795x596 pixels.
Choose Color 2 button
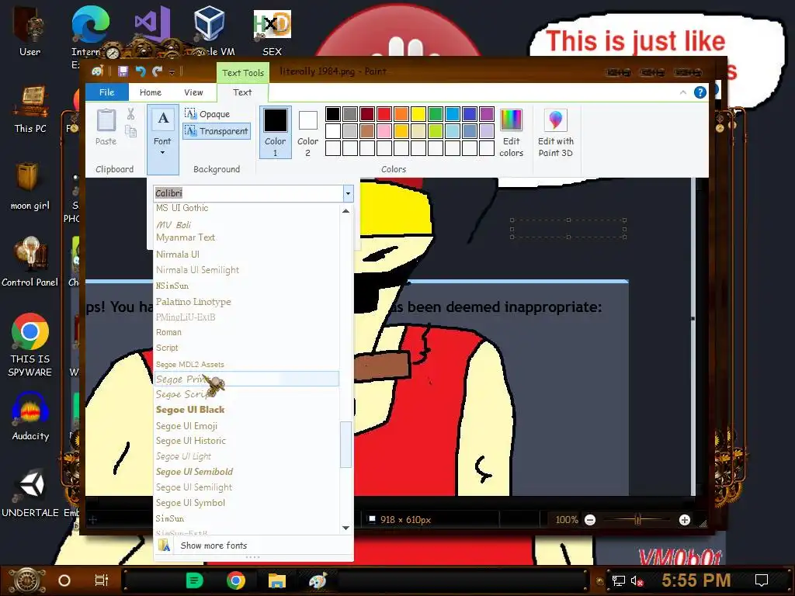coord(307,132)
